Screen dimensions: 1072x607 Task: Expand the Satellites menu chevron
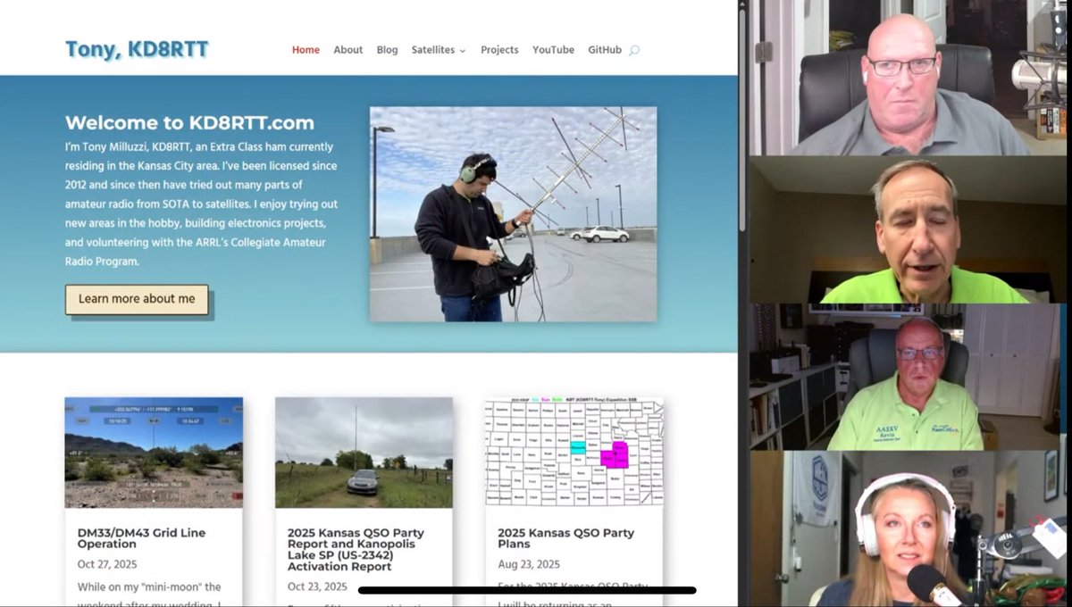463,51
